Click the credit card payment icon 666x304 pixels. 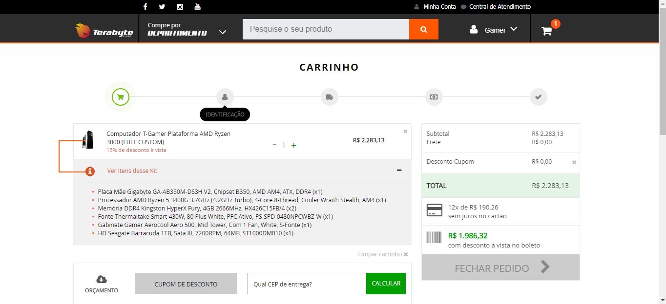pyautogui.click(x=435, y=210)
